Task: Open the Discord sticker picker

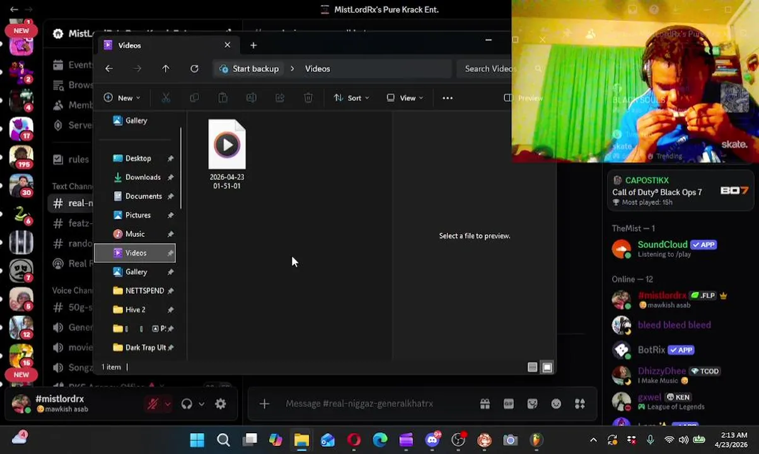Action: [x=533, y=404]
